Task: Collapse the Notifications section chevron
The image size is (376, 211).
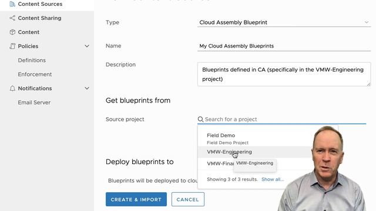Action: [x=87, y=89]
